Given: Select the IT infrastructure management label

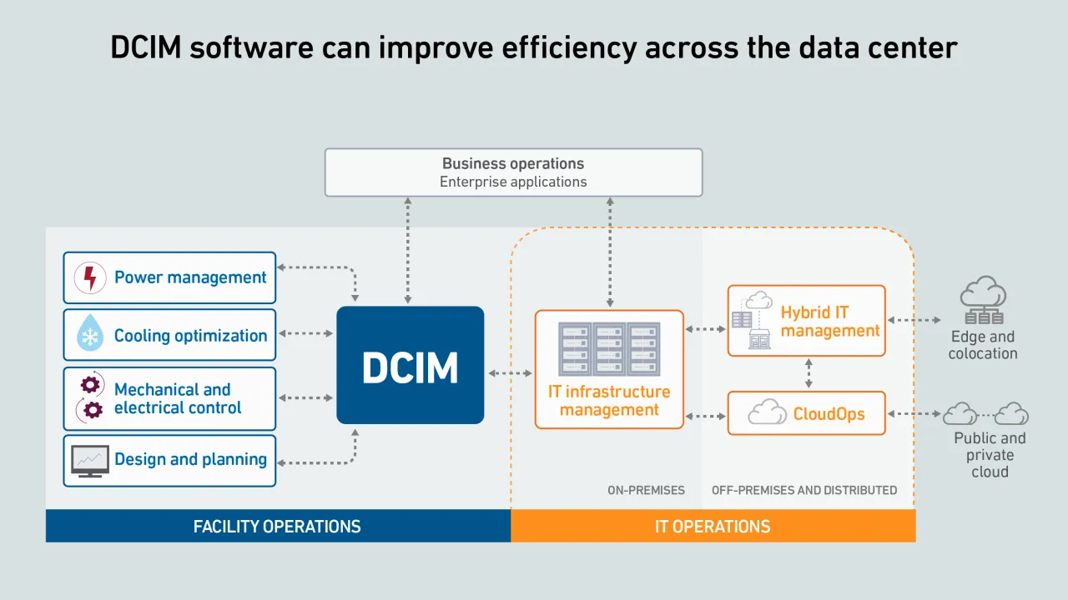Looking at the screenshot, I should point(609,401).
